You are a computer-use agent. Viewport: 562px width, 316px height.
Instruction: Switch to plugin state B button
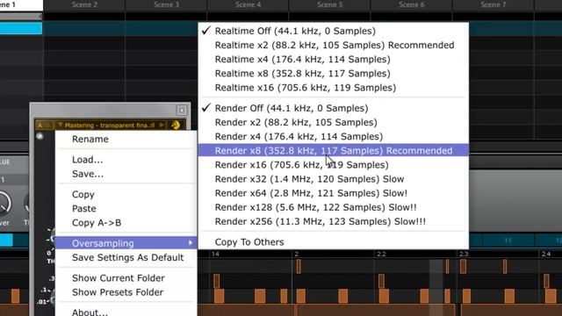[x=48, y=125]
